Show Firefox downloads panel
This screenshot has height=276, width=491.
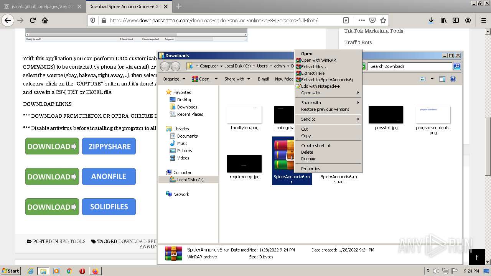(431, 20)
